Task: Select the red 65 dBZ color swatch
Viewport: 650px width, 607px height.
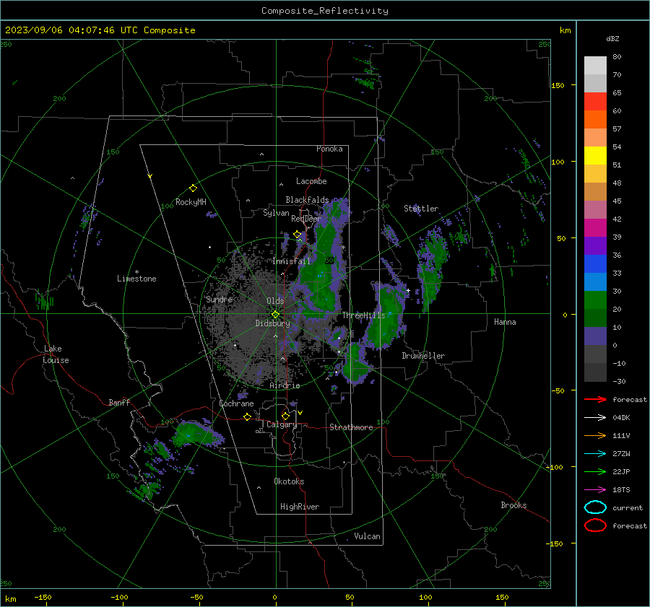Action: 595,102
